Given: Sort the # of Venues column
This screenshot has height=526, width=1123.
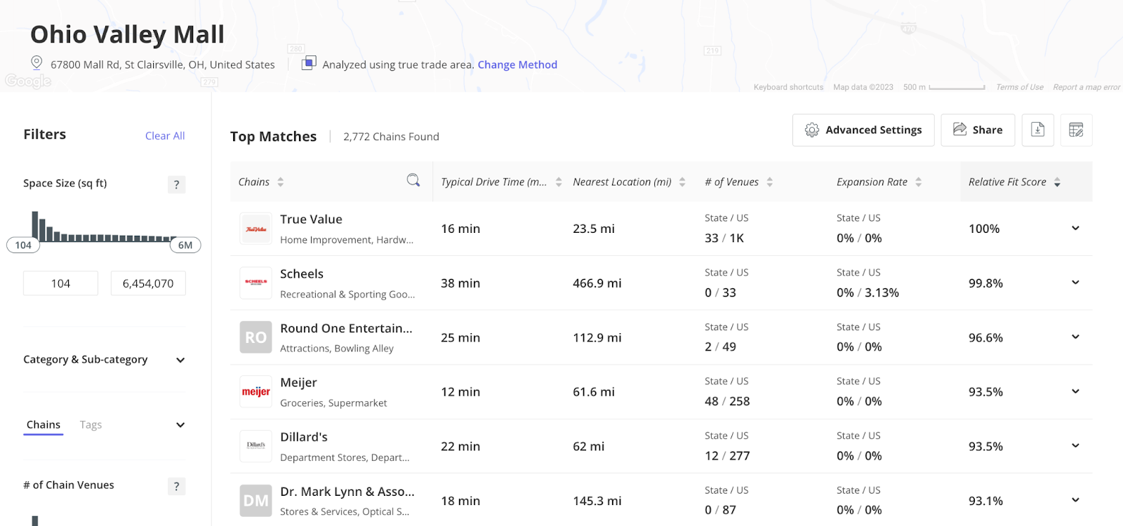Looking at the screenshot, I should coord(769,182).
